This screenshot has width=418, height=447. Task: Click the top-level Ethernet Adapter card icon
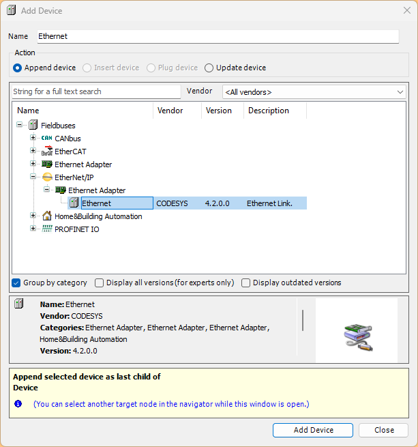pos(47,164)
